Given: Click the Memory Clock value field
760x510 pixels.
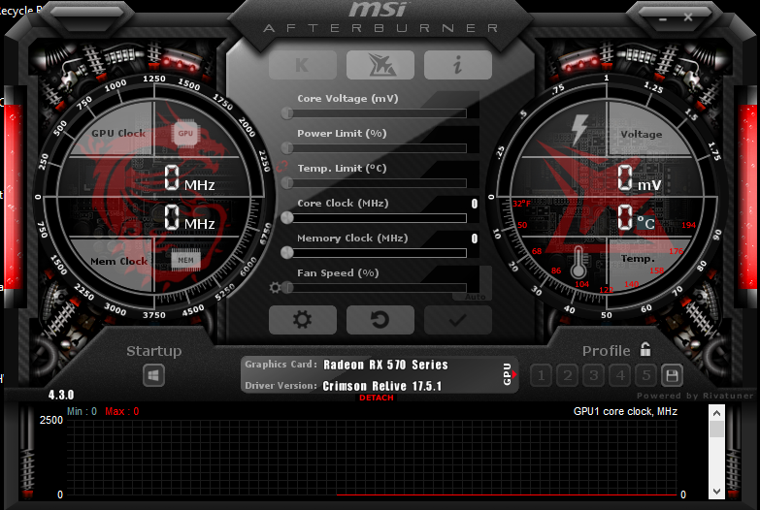Looking at the screenshot, I should [474, 239].
